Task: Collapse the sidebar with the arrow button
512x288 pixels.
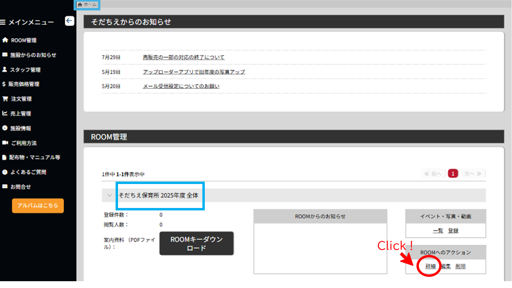Action: (x=69, y=21)
